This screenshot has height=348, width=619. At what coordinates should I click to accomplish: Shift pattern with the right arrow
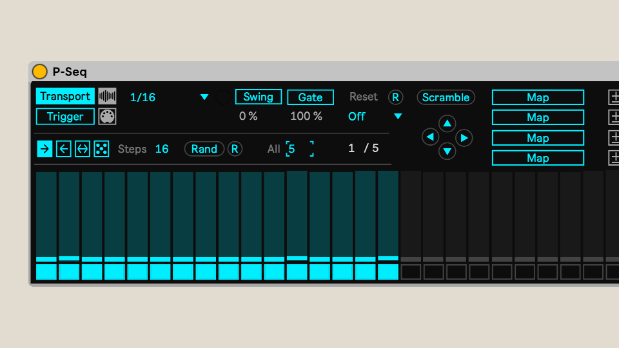464,137
